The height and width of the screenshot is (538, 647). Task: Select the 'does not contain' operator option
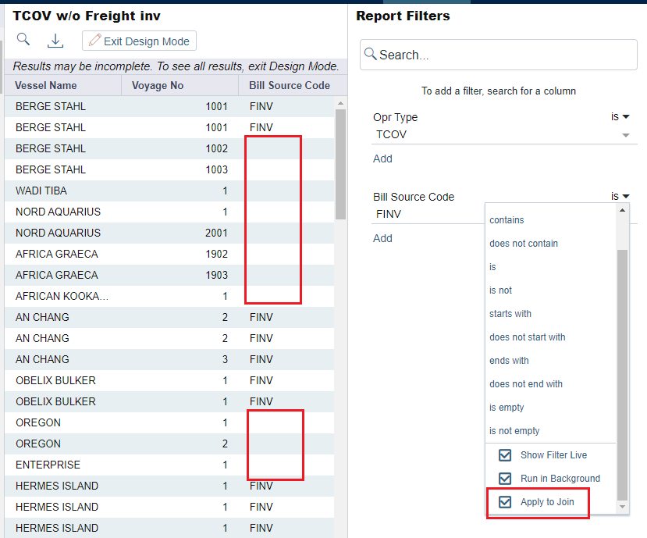523,244
